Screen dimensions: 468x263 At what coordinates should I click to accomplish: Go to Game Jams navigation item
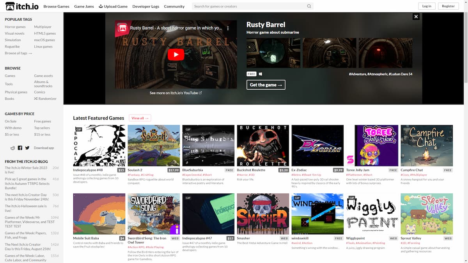point(83,6)
